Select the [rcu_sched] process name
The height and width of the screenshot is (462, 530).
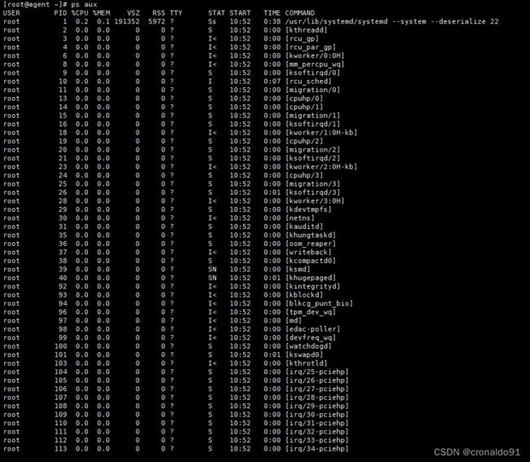[x=308, y=81]
